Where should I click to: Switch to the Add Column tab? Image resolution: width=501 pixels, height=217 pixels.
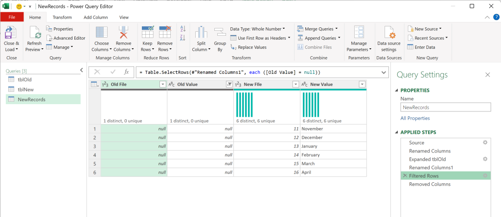(x=95, y=17)
